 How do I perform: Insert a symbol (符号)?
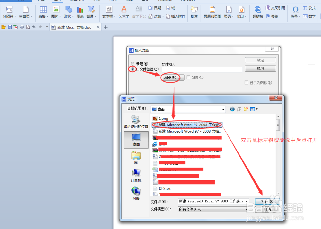click(295, 12)
